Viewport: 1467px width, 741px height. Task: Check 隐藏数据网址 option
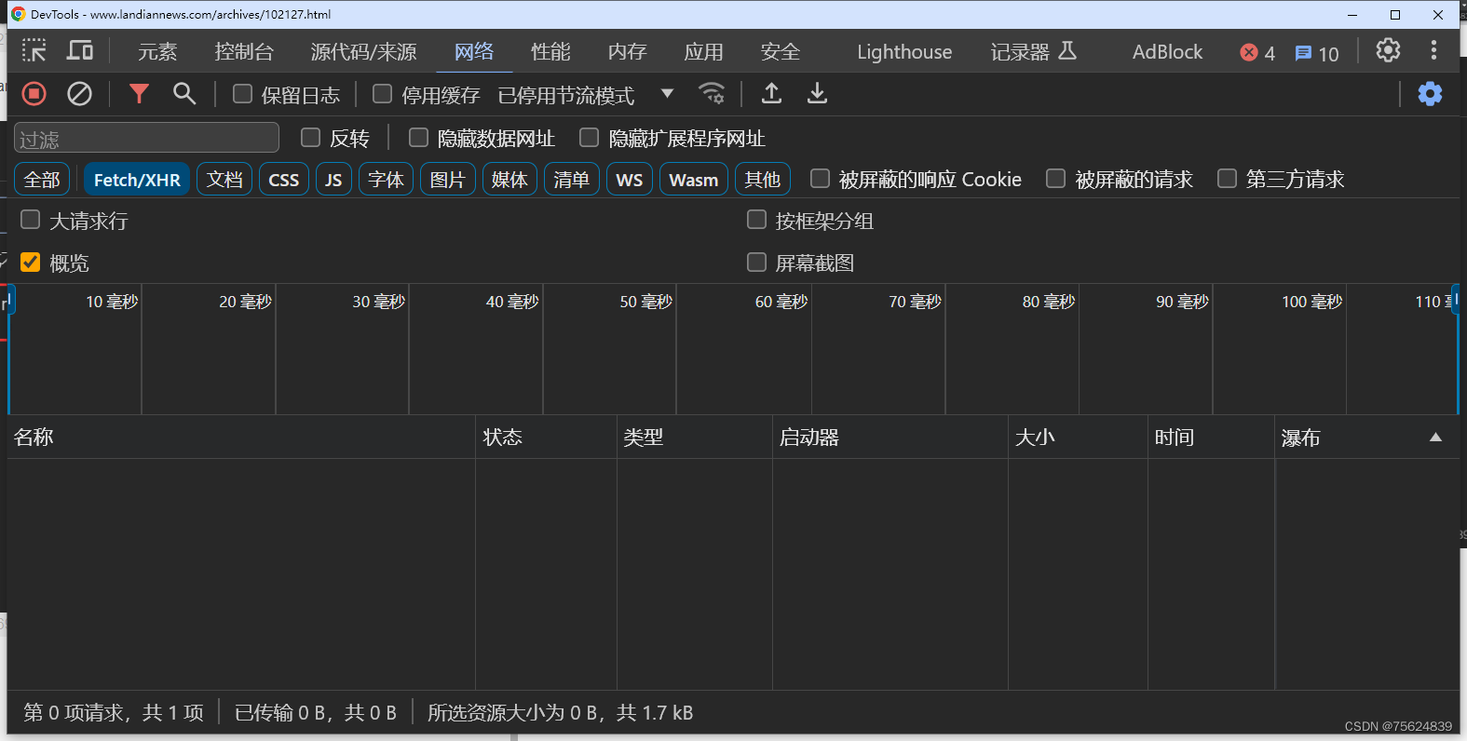418,138
